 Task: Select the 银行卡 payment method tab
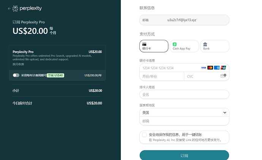tap(154, 46)
